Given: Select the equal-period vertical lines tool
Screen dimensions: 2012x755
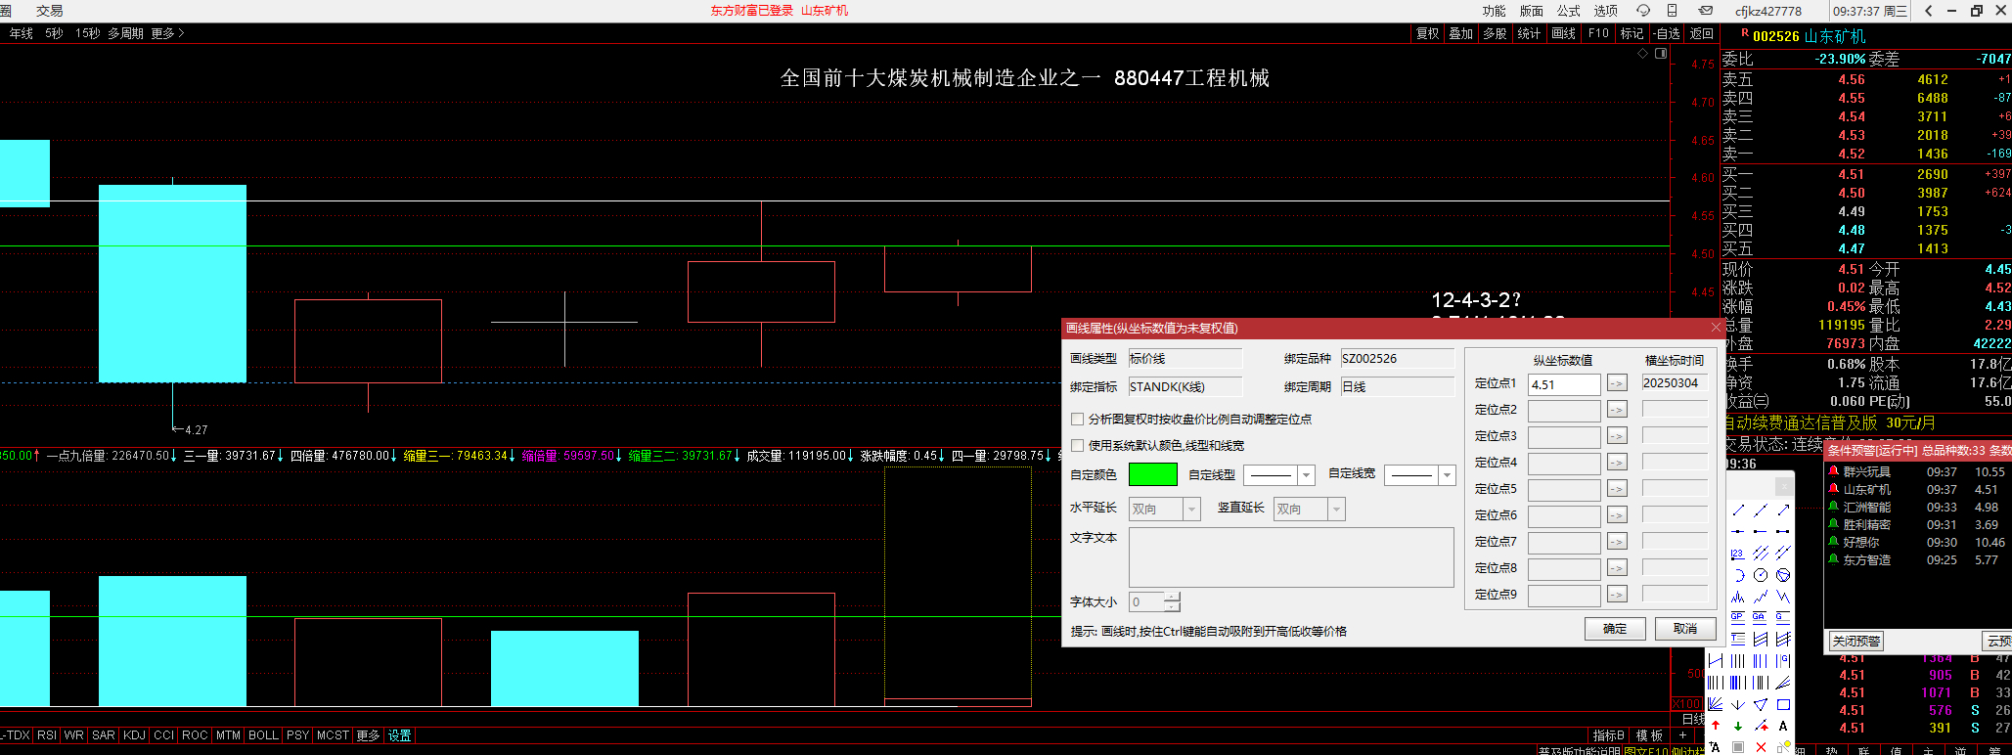Looking at the screenshot, I should pos(1737,661).
